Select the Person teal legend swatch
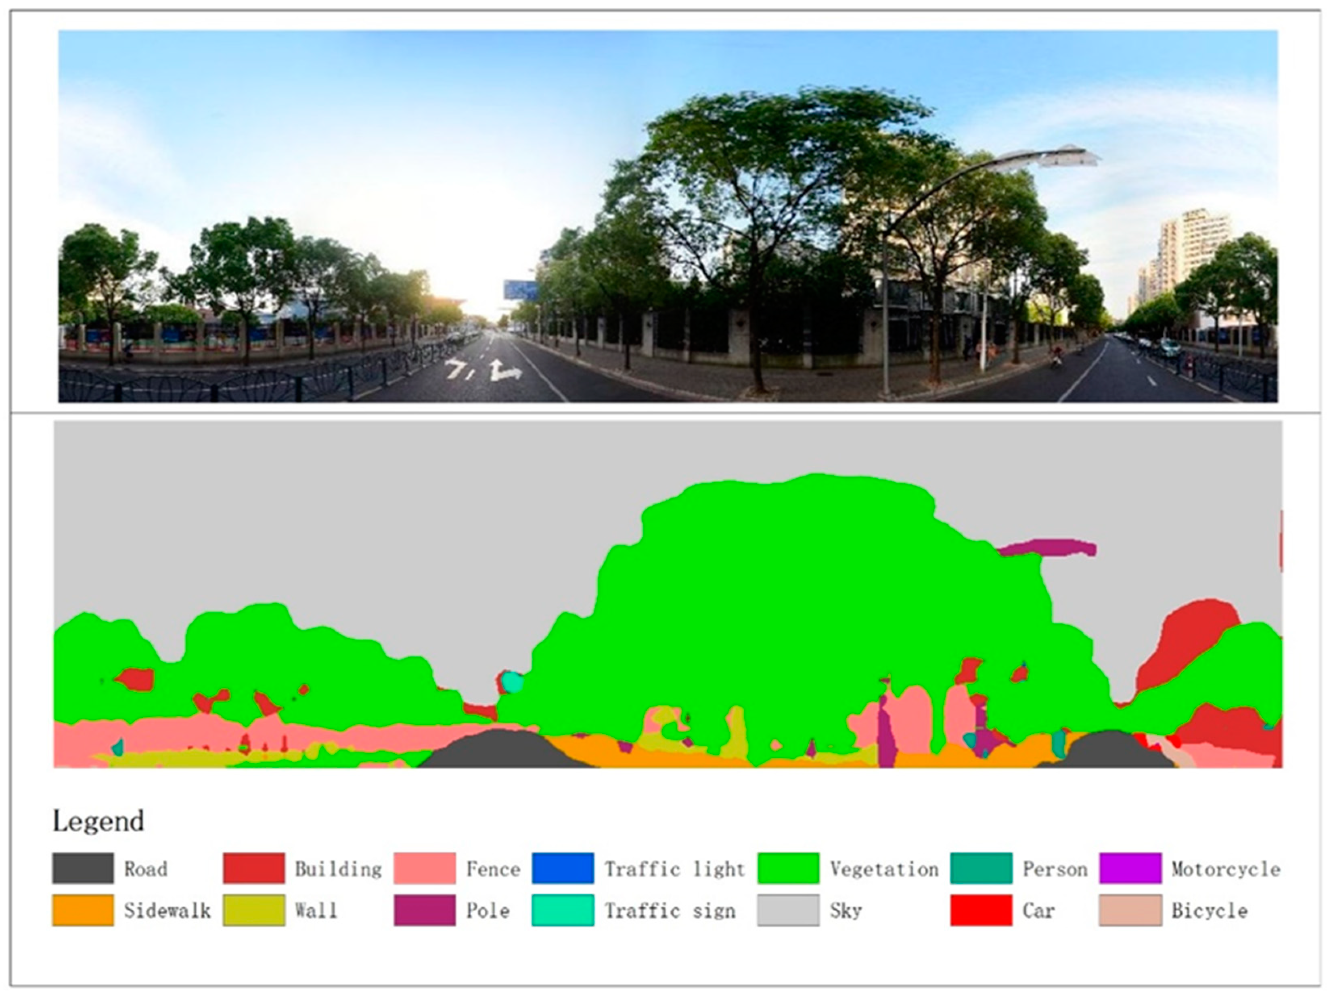 coord(981,868)
